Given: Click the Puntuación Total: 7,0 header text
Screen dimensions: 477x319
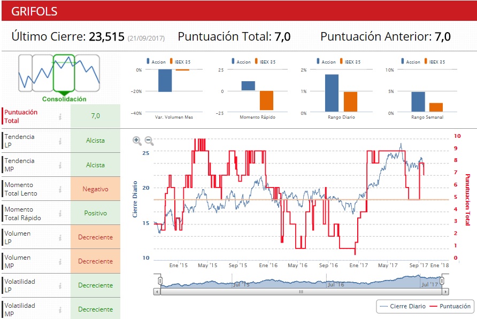Looking at the screenshot, I should pyautogui.click(x=234, y=37).
